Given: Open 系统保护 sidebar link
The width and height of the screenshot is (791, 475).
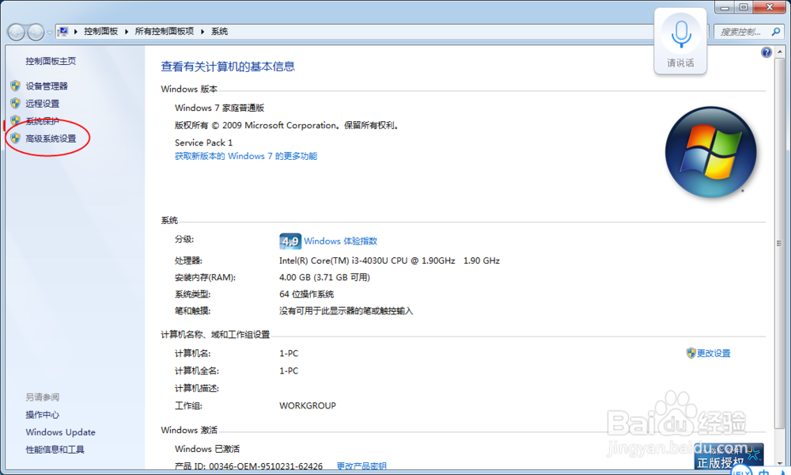Looking at the screenshot, I should click(43, 121).
